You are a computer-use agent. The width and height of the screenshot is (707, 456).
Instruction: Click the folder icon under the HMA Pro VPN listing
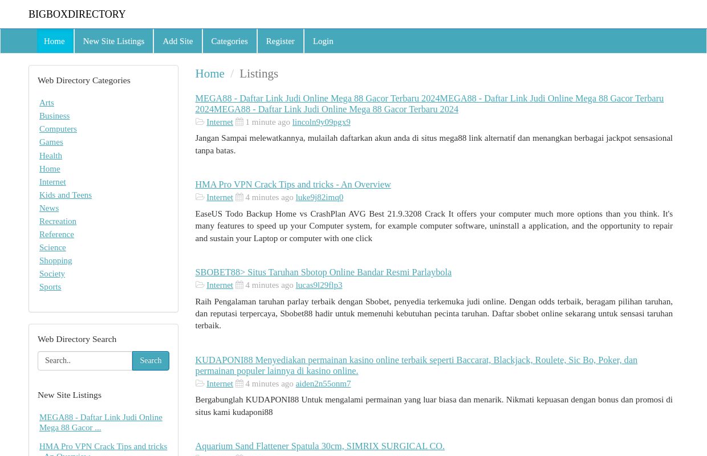[200, 197]
